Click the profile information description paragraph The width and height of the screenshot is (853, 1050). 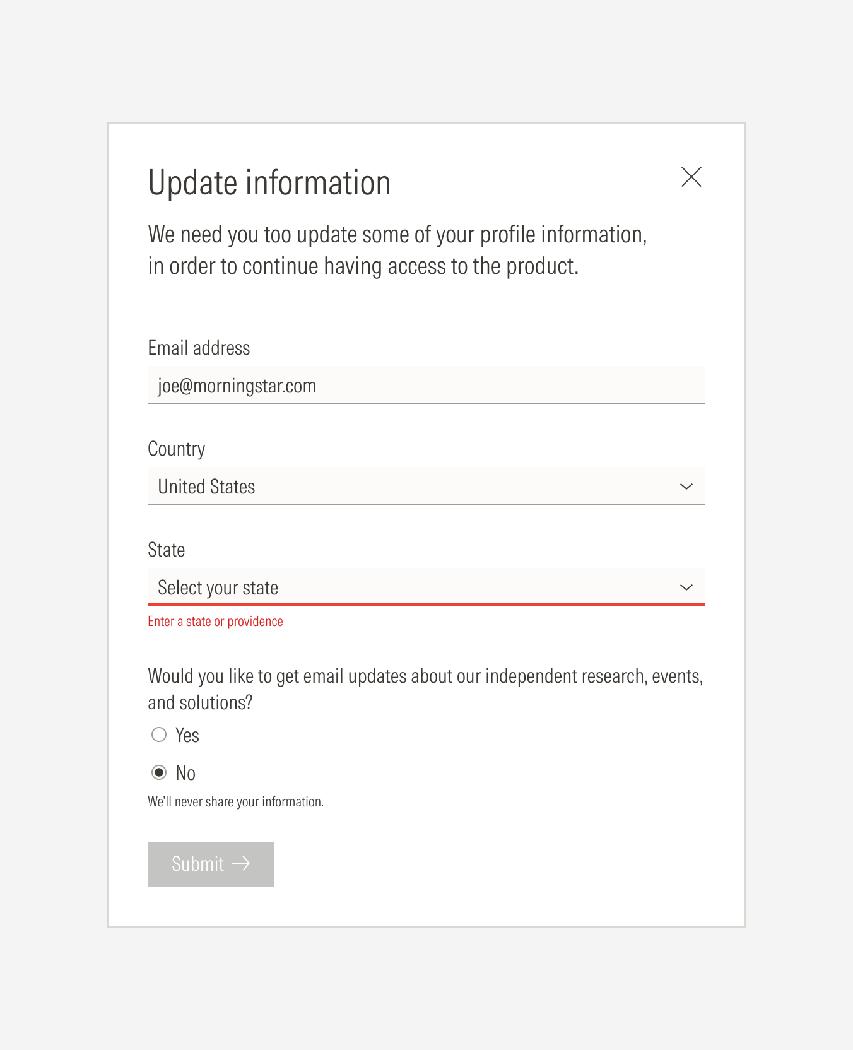coord(397,250)
